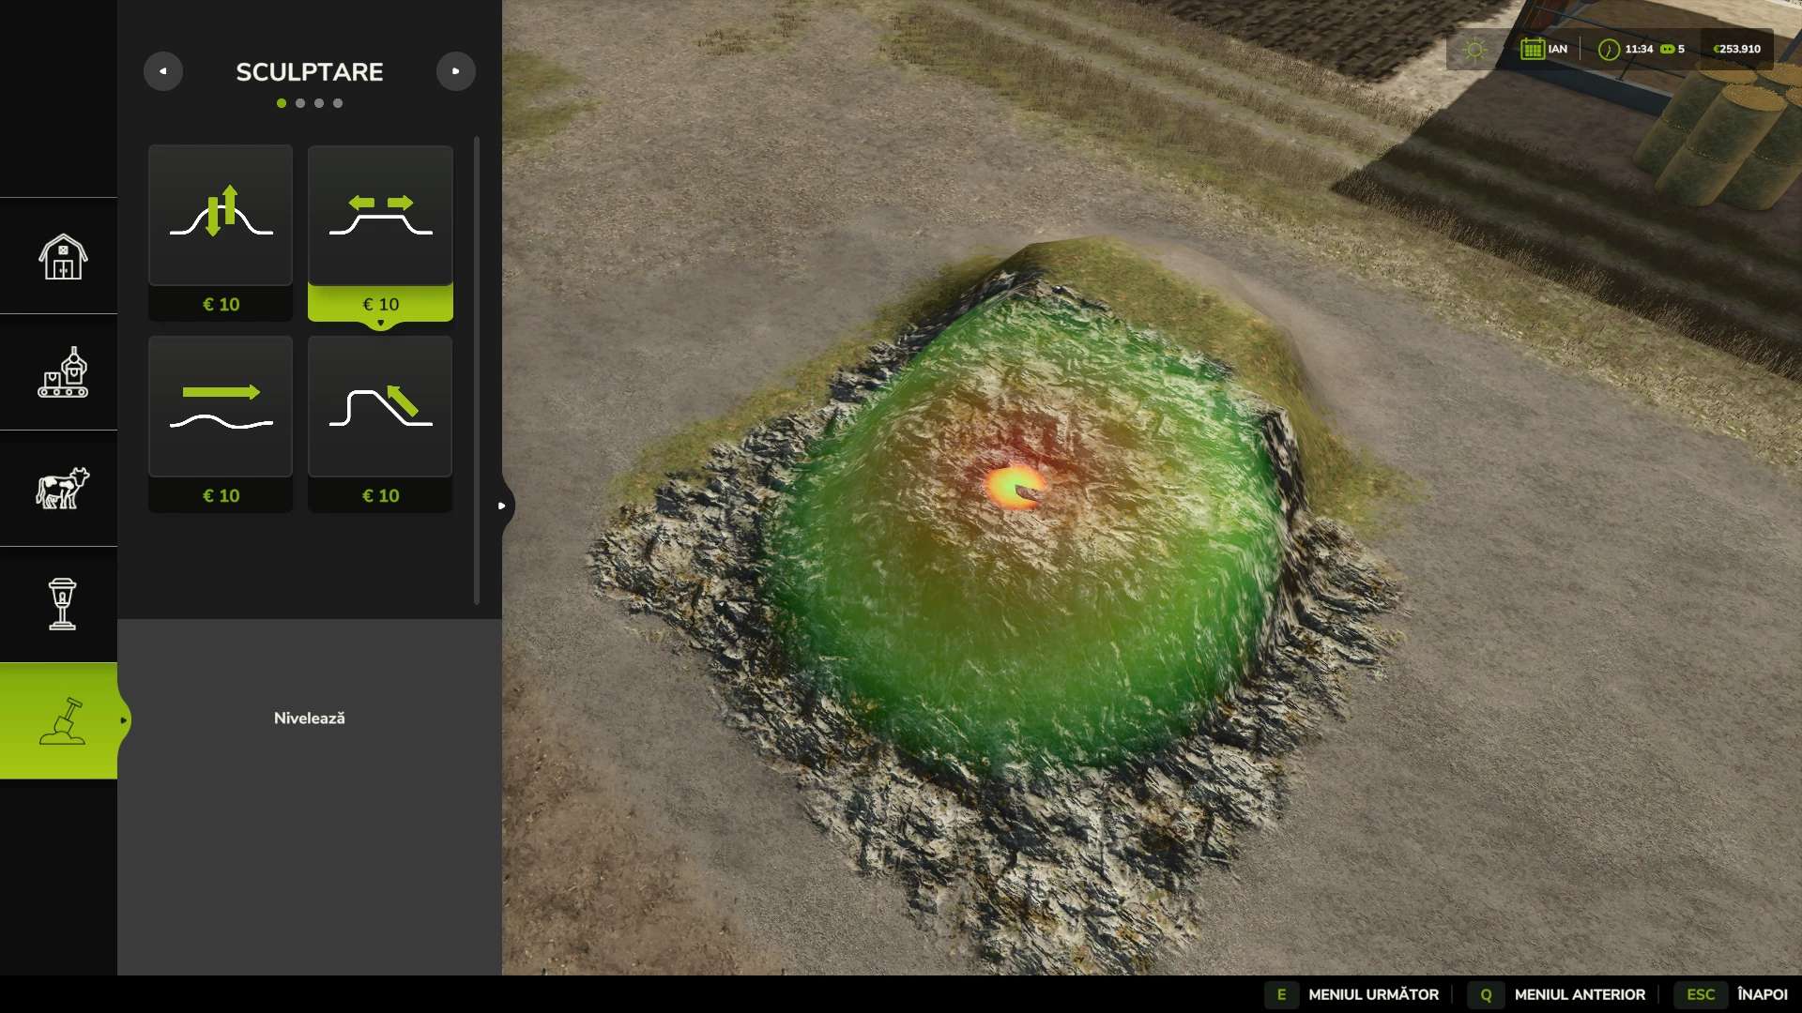Select the second page indicator dot
This screenshot has height=1013, width=1802.
pyautogui.click(x=300, y=103)
